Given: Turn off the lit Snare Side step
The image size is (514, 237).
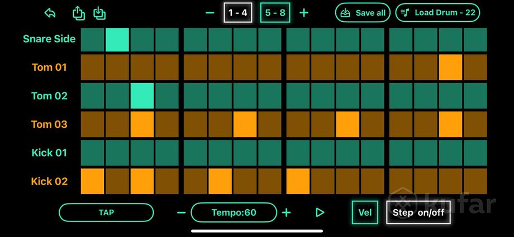Looking at the screenshot, I should click(117, 40).
